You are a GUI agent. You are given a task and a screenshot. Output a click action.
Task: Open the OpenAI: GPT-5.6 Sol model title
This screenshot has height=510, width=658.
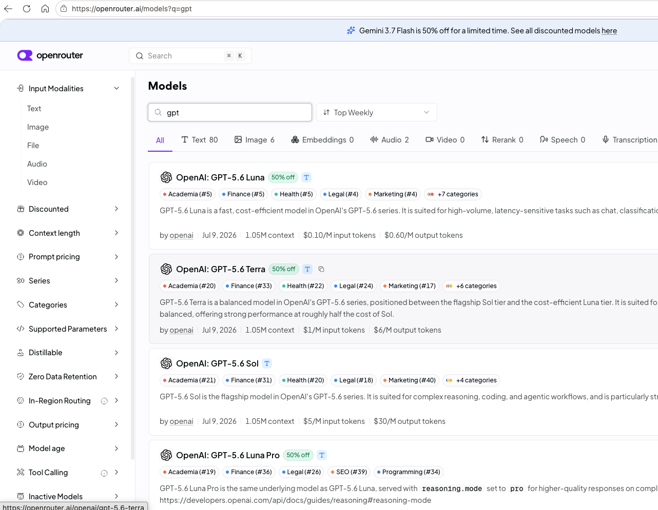pyautogui.click(x=217, y=363)
